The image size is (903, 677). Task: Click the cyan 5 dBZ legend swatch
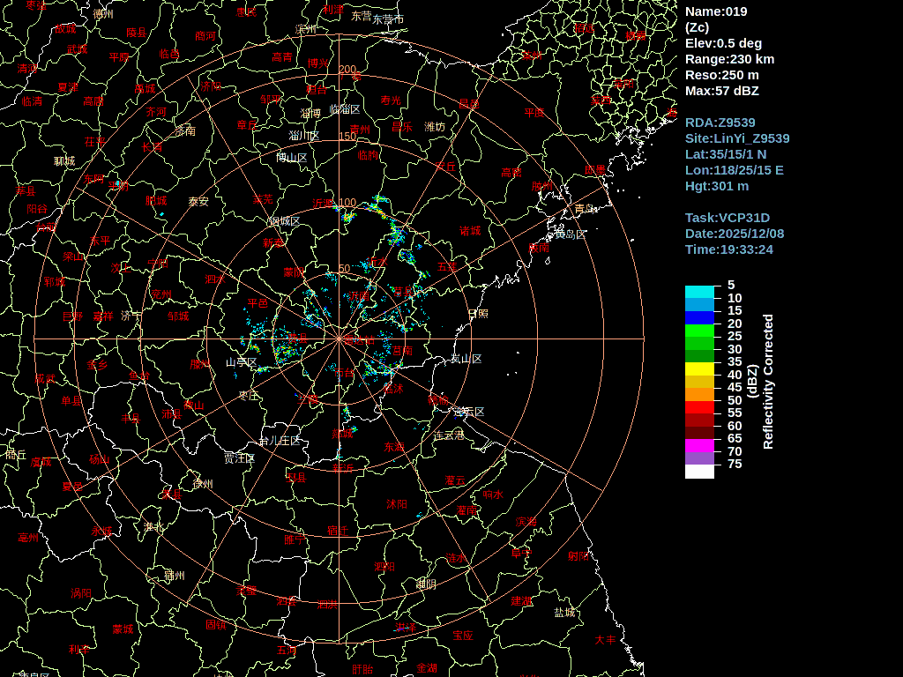pyautogui.click(x=699, y=292)
